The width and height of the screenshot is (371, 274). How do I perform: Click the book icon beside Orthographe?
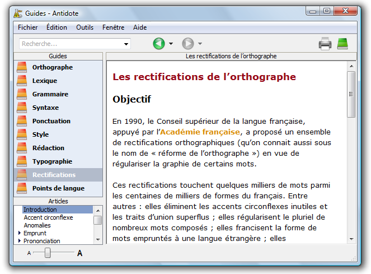tap(22, 67)
